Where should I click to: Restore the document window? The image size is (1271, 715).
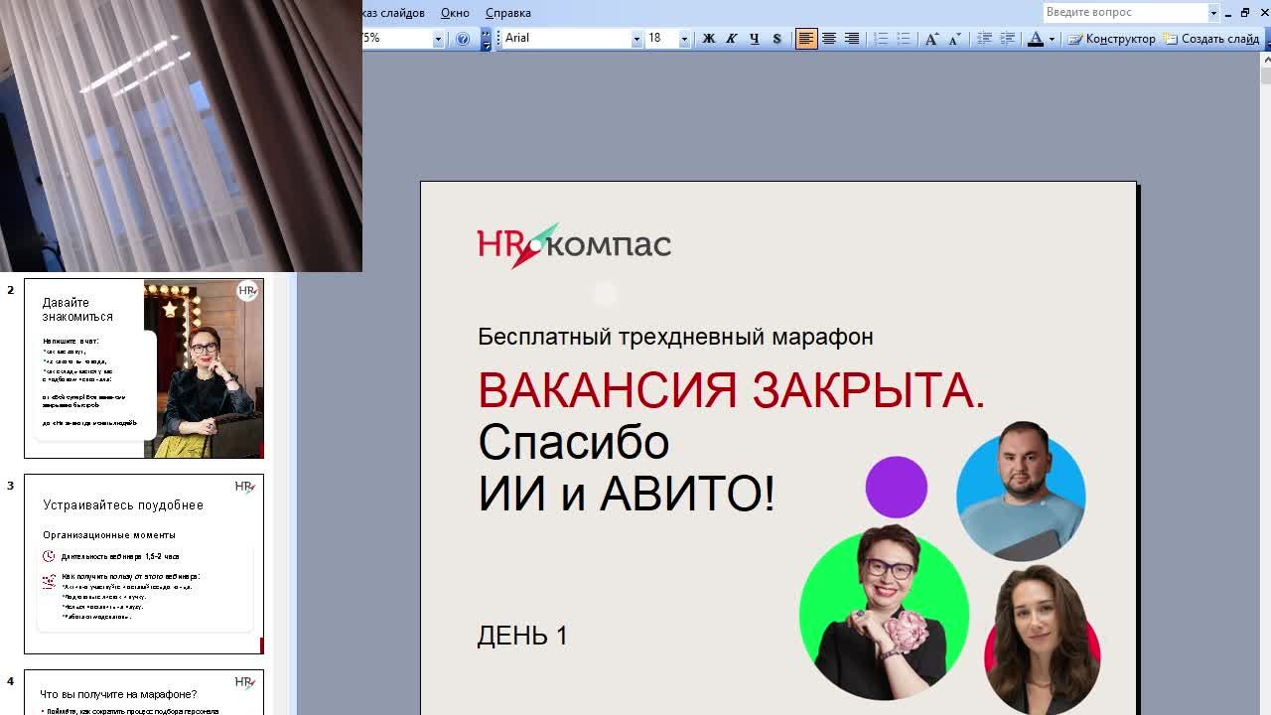(1245, 13)
